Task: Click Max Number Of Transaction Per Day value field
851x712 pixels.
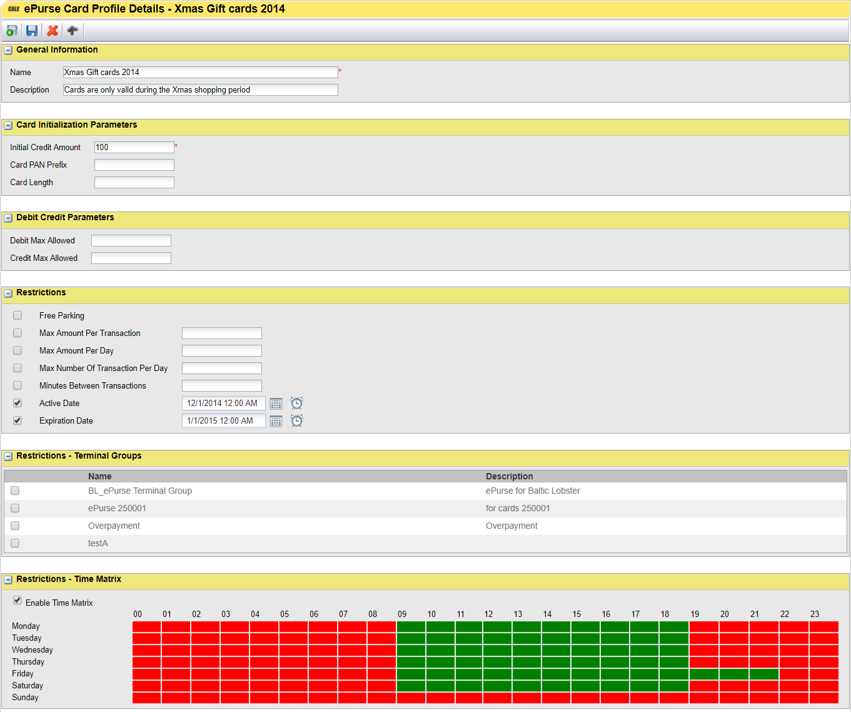Action: [222, 368]
